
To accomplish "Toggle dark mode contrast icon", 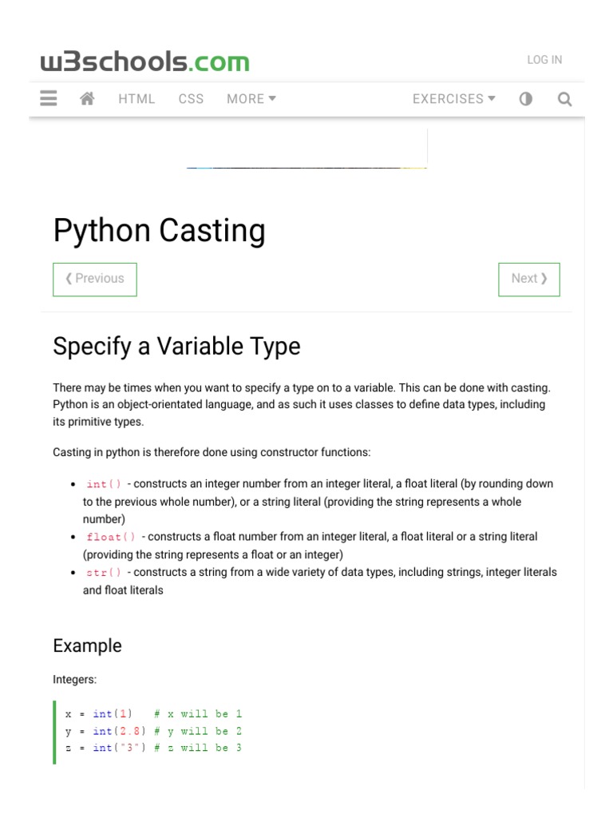I will 525,99.
